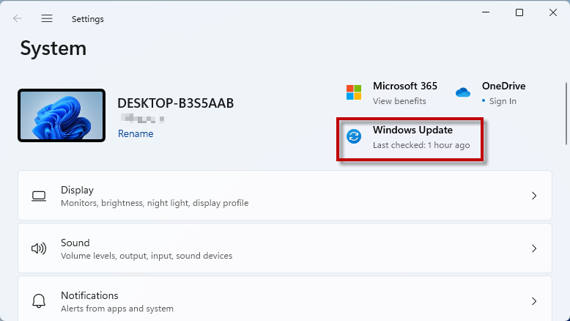The width and height of the screenshot is (570, 321).
Task: Click the desktop wallpaper thumbnail
Action: pos(62,116)
